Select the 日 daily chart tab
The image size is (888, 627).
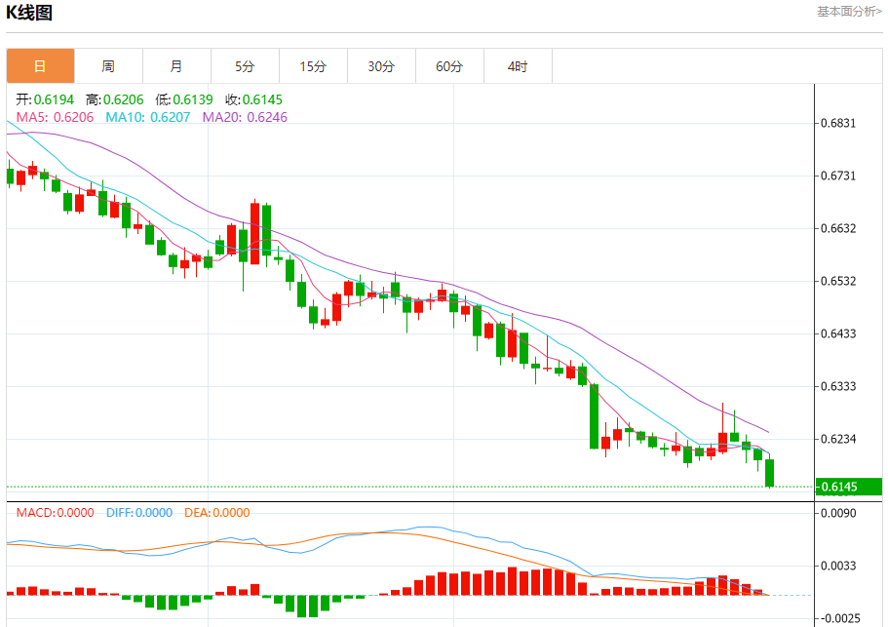click(40, 66)
